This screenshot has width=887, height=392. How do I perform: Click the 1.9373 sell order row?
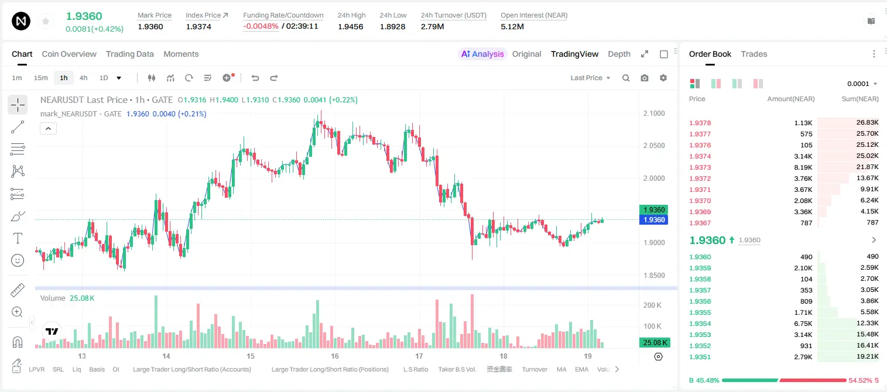pyautogui.click(x=784, y=167)
